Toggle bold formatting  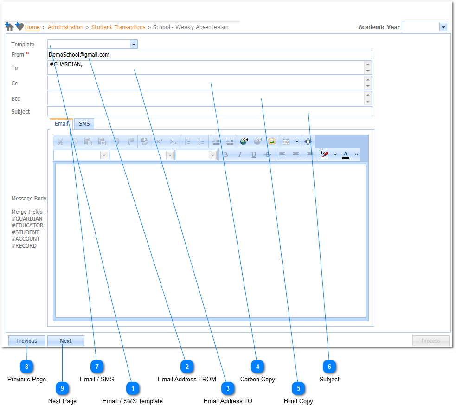pos(225,155)
